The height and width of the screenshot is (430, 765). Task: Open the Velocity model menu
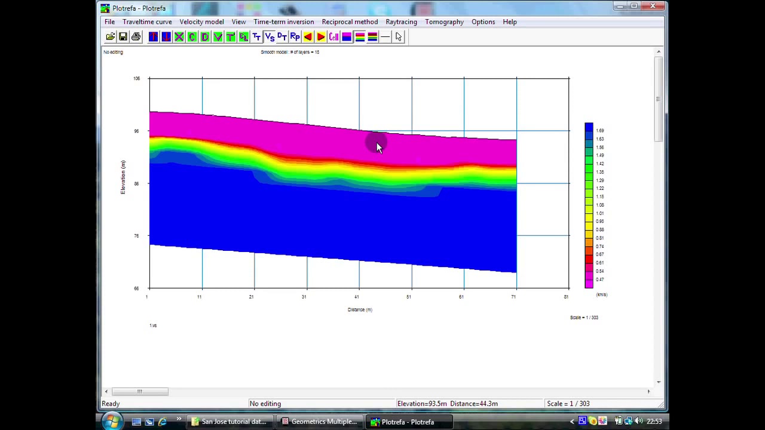pos(201,21)
